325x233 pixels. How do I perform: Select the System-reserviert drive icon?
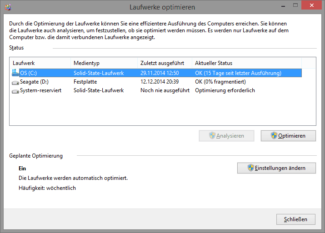(15, 91)
